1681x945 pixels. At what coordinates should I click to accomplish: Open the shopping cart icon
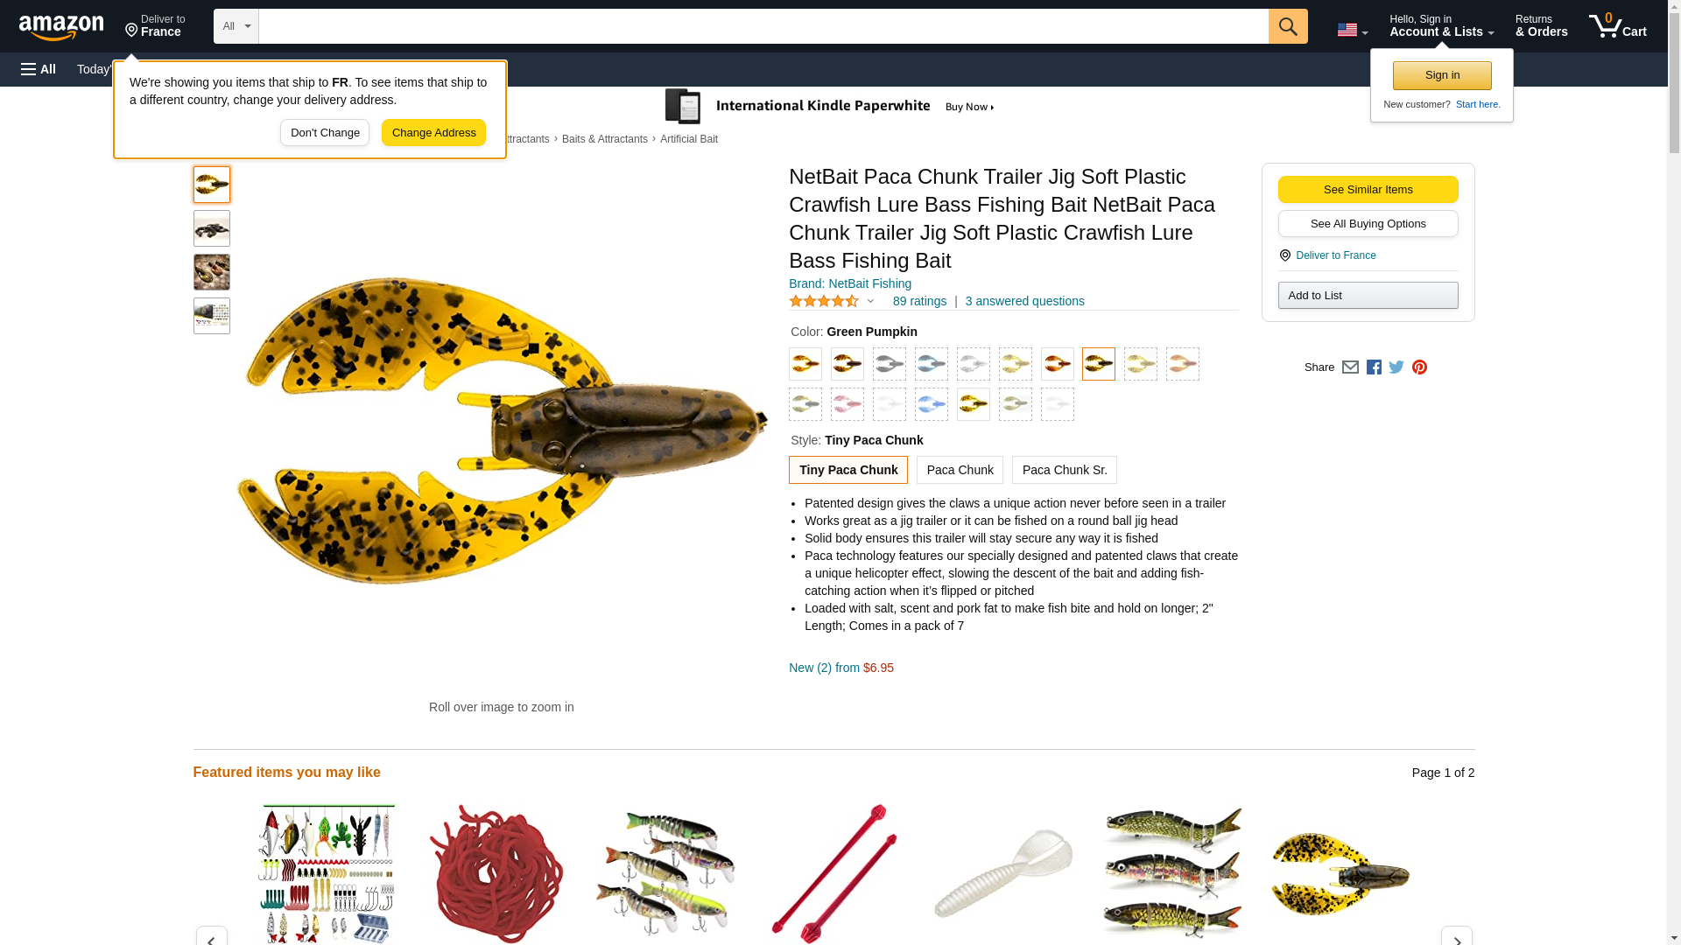pyautogui.click(x=1618, y=26)
